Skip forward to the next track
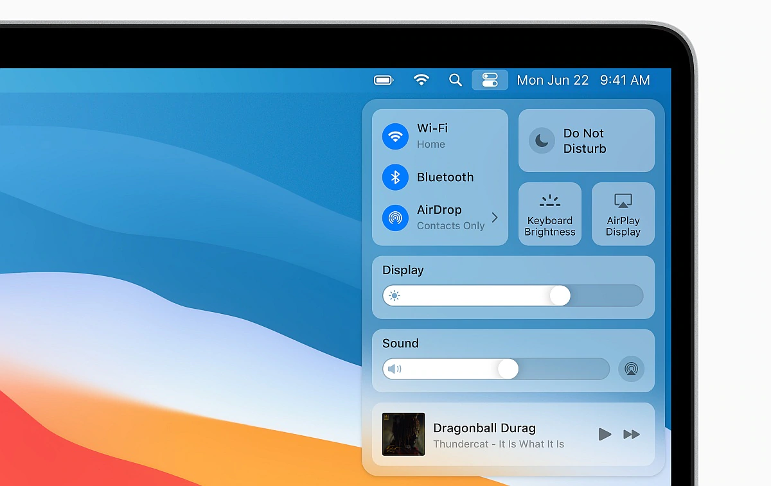 pyautogui.click(x=632, y=434)
